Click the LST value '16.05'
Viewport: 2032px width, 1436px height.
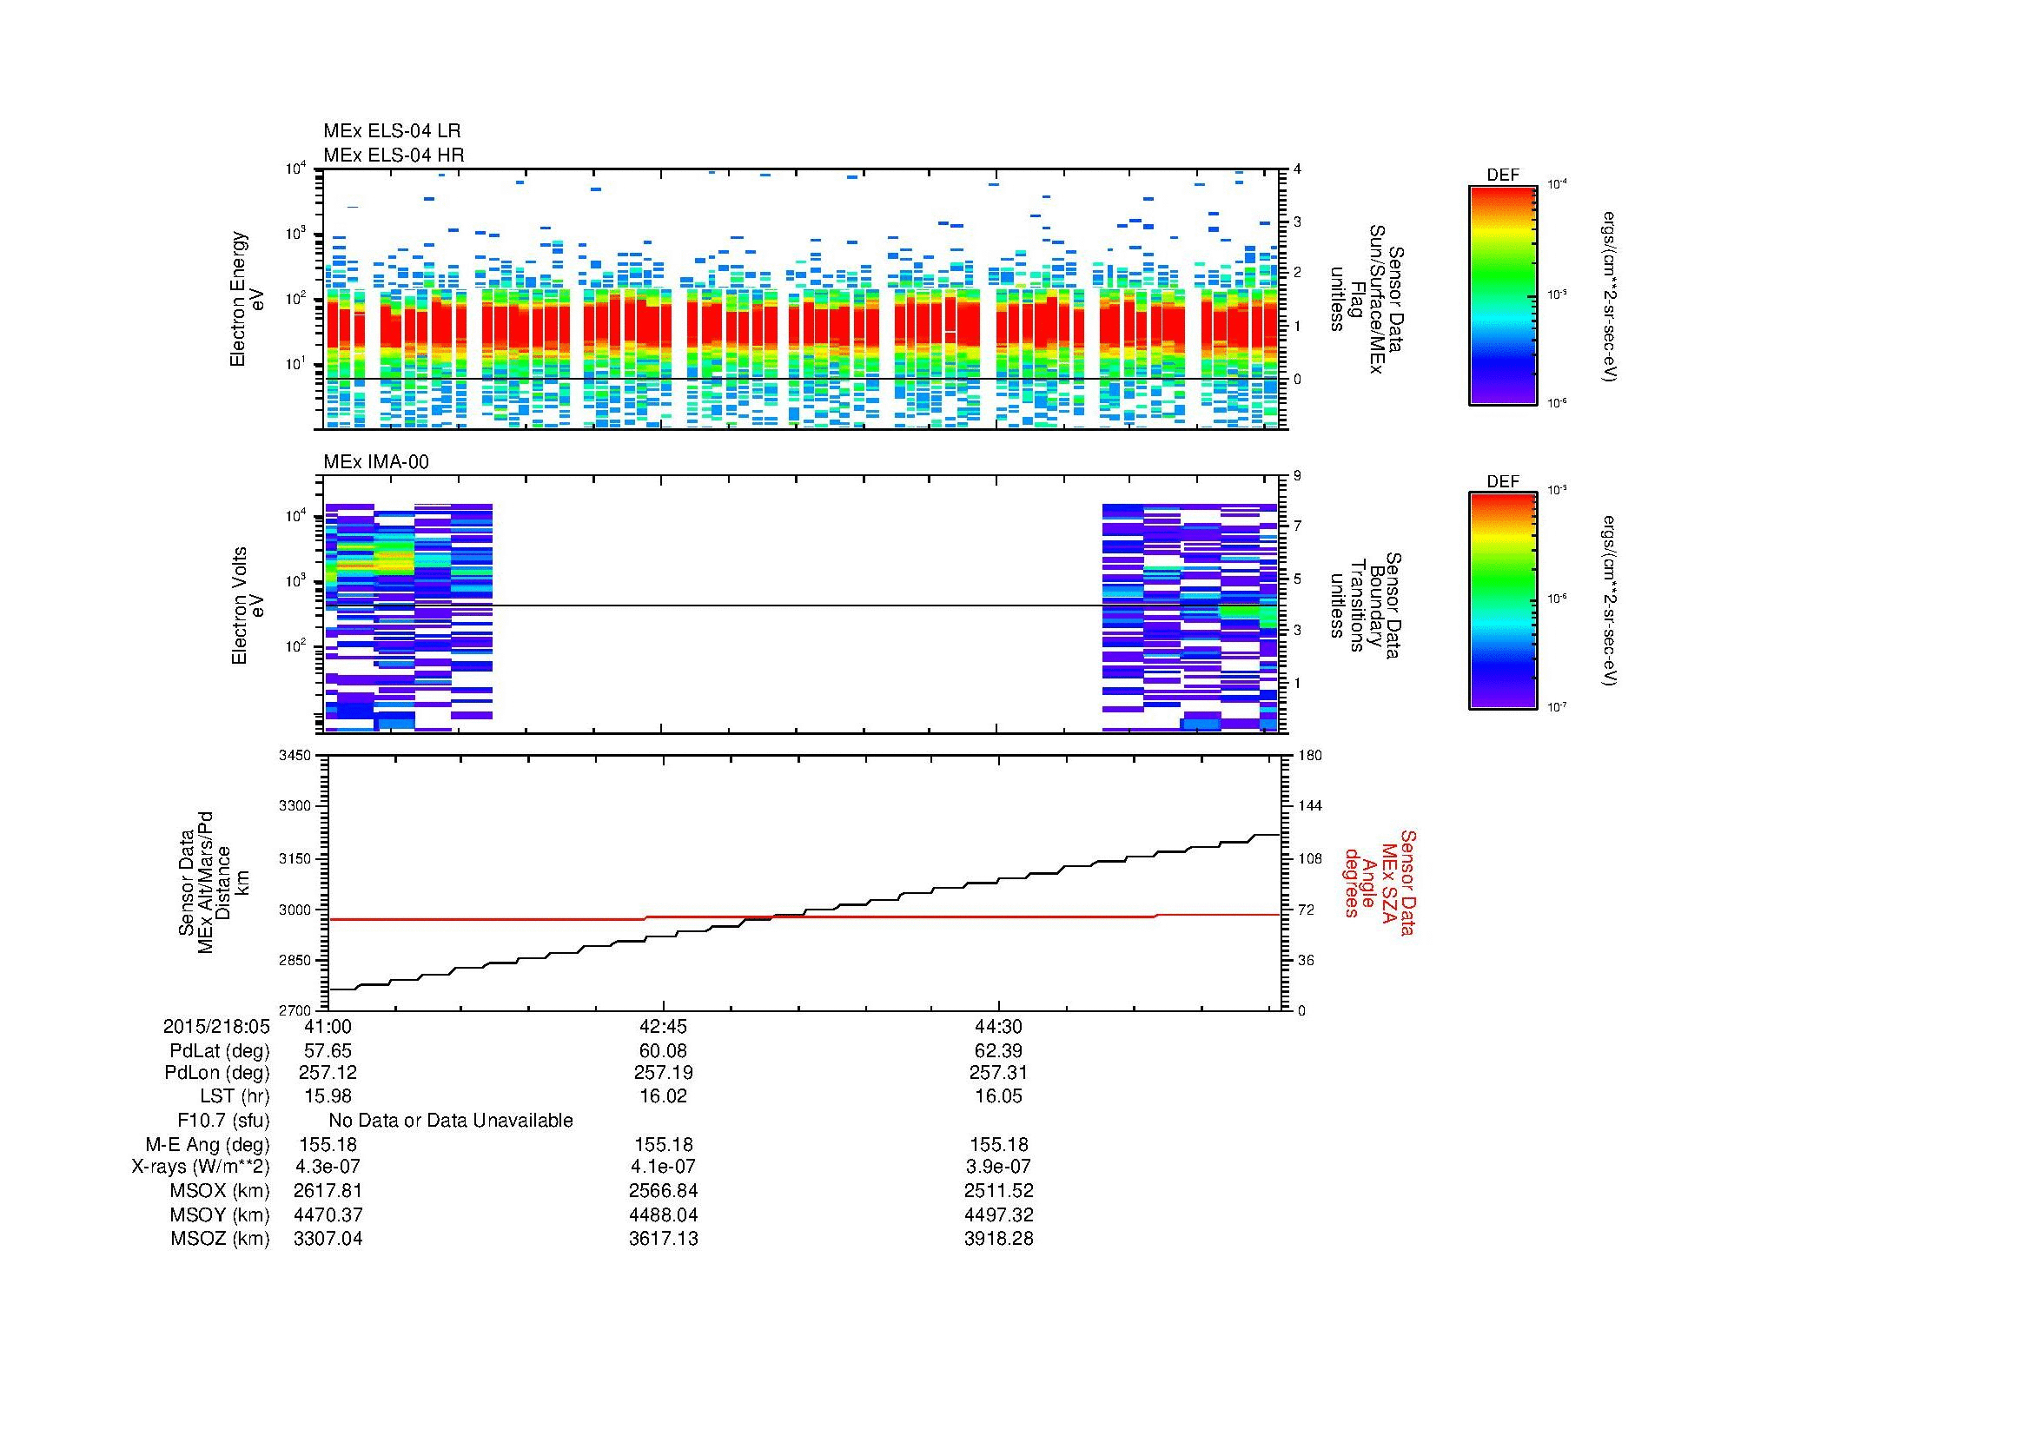tap(998, 1095)
